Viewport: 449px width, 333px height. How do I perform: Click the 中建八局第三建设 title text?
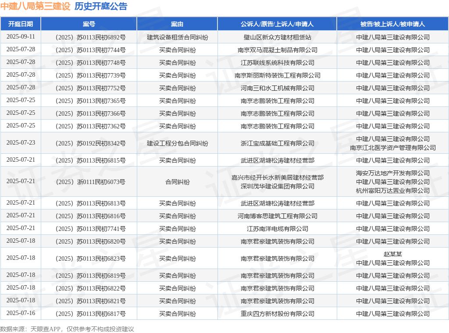click(36, 6)
